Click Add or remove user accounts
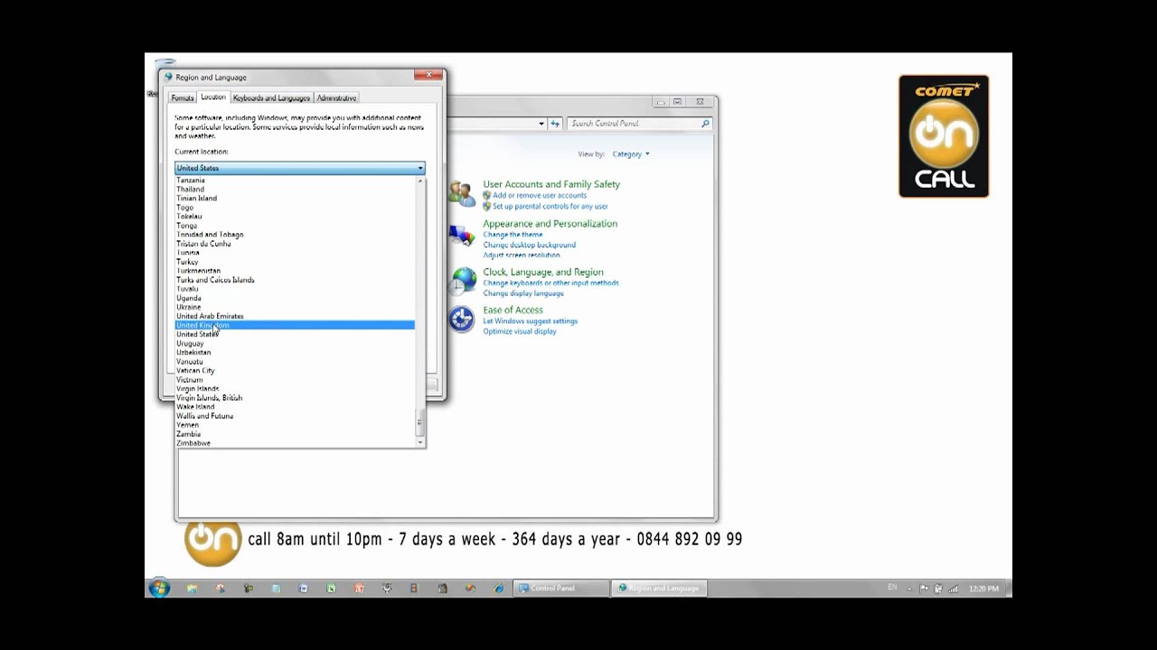The width and height of the screenshot is (1157, 650). [x=540, y=196]
